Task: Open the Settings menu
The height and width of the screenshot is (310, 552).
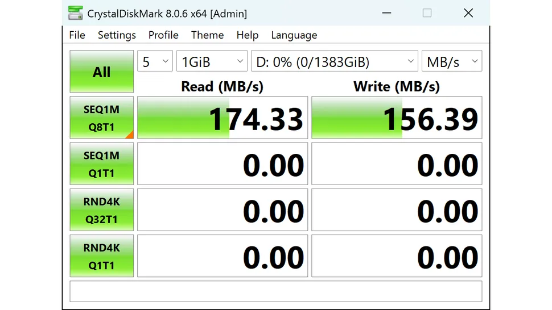Action: (x=117, y=35)
